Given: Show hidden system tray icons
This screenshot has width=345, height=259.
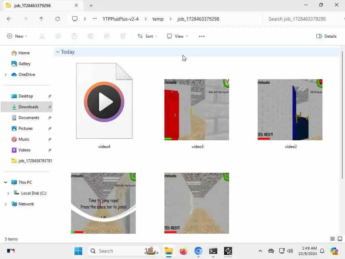Looking at the screenshot, I should (x=260, y=251).
